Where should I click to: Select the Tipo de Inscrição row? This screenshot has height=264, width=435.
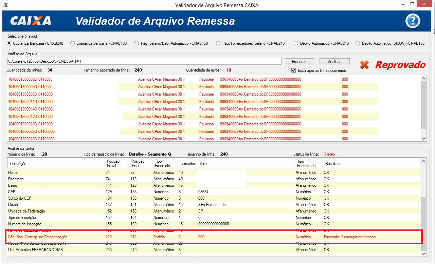point(214,218)
